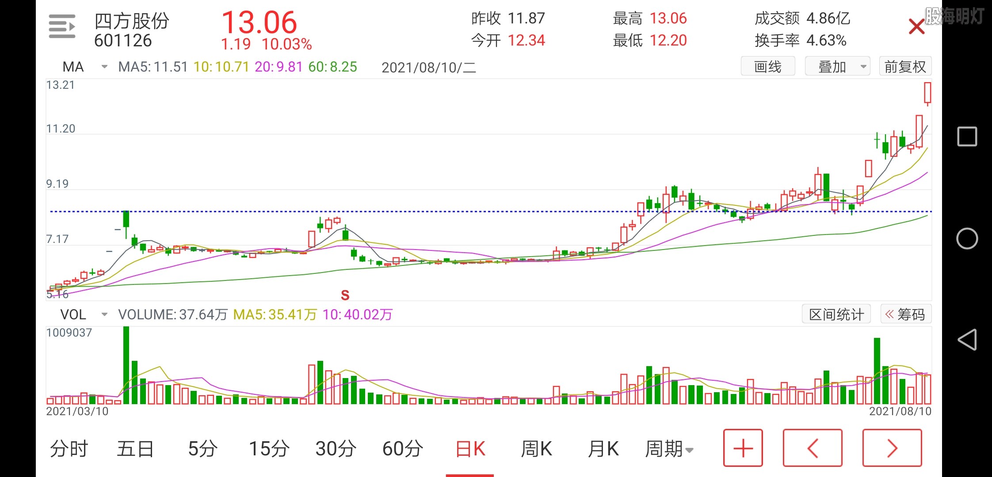Tap Android back triangle button
Screen dimensions: 992x477
967,340
